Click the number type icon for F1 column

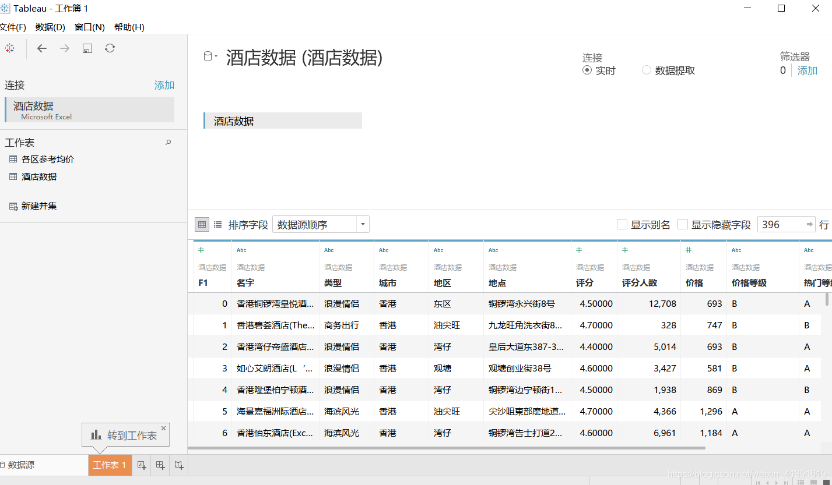201,250
